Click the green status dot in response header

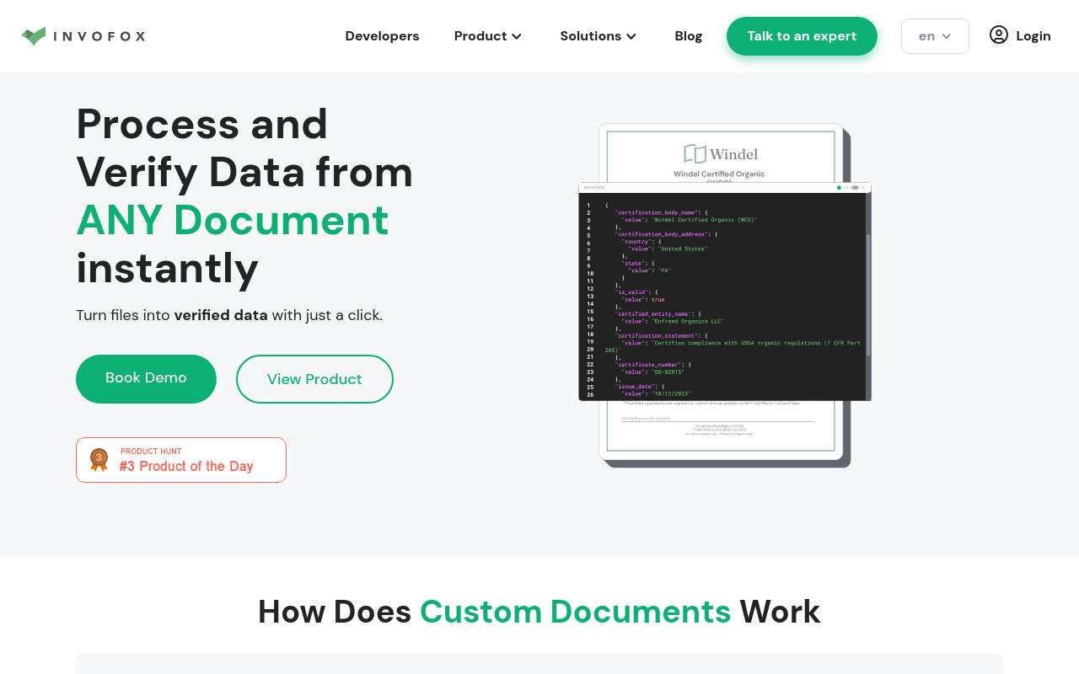click(839, 188)
